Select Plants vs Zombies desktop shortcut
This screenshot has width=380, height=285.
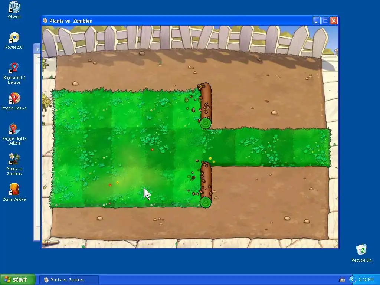pos(14,164)
